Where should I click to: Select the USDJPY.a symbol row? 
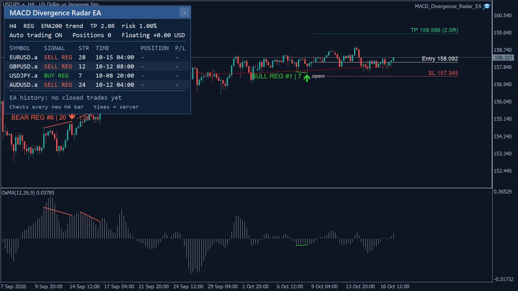(x=97, y=75)
